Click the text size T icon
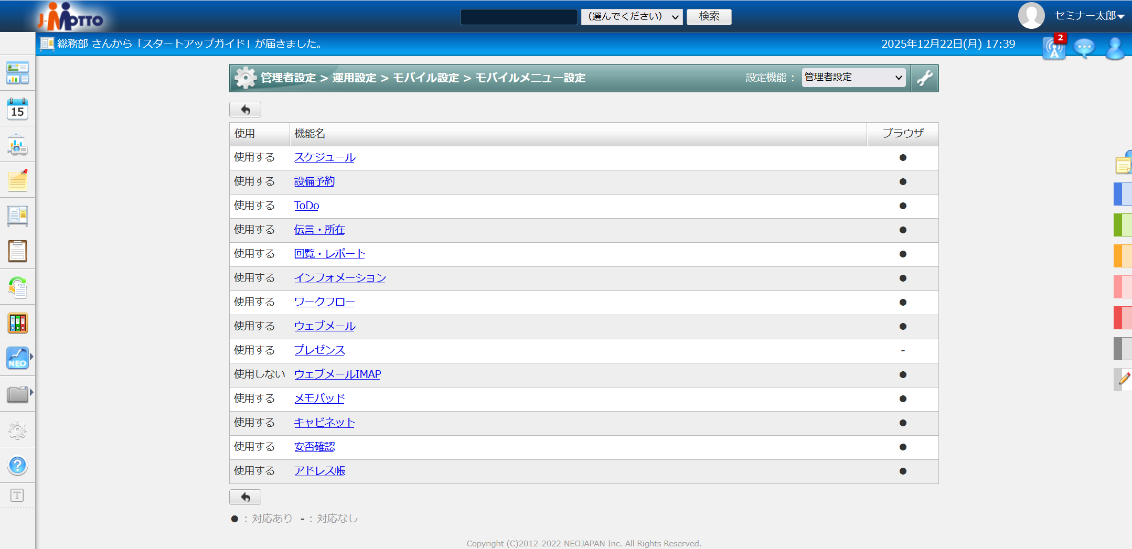Viewport: 1132px width, 549px height. 17,496
